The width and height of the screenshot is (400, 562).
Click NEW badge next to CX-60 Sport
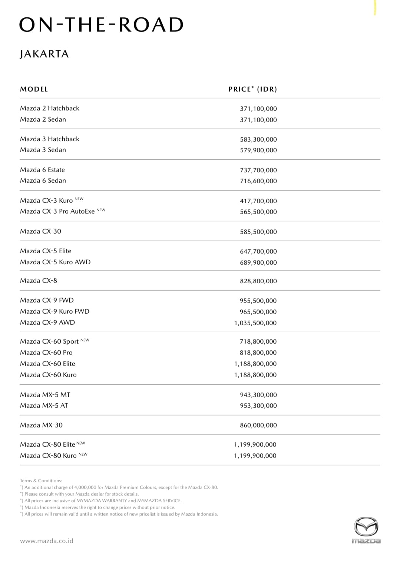coord(85,340)
